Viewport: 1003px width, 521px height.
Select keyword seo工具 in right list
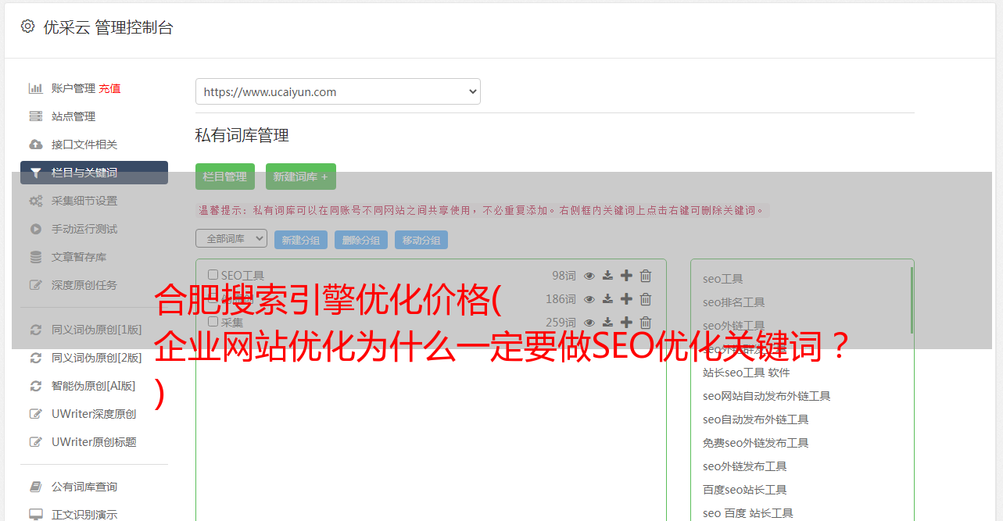[723, 279]
